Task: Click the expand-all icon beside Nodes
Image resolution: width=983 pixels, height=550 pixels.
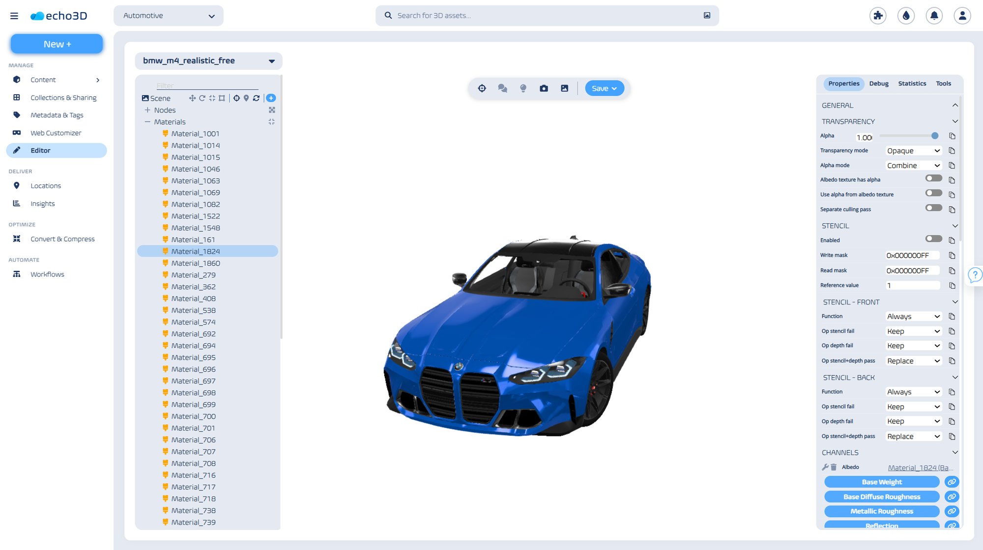Action: tap(272, 110)
